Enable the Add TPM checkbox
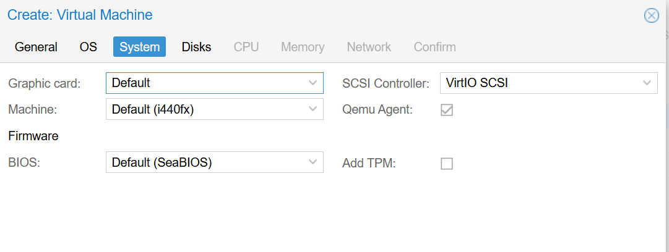 tap(446, 164)
